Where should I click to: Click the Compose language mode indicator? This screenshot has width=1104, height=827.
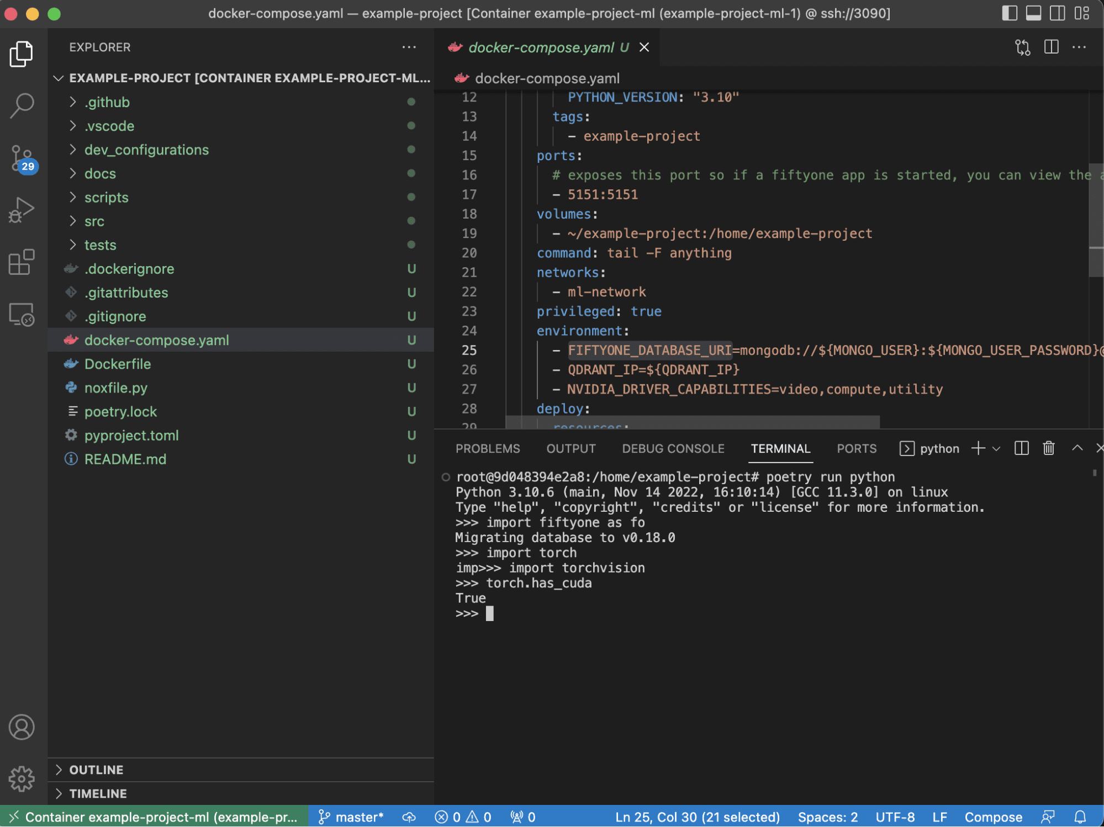[x=992, y=817]
